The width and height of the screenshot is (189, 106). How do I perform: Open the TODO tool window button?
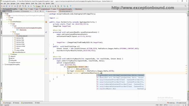[x=38, y=103]
